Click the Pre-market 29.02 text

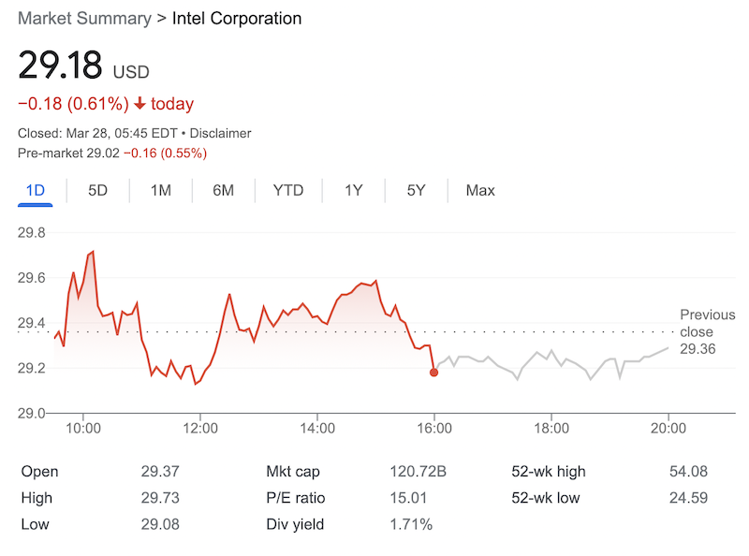point(68,153)
